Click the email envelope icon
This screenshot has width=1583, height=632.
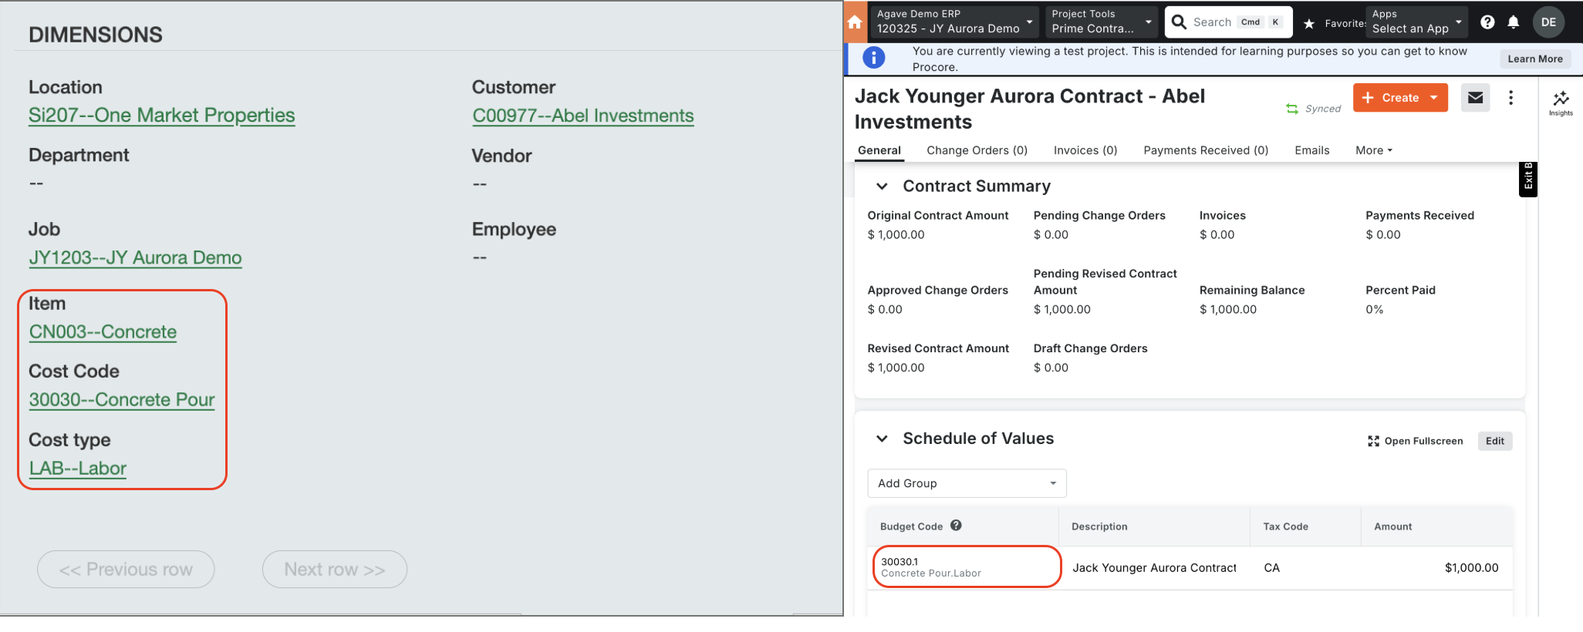[x=1475, y=98]
